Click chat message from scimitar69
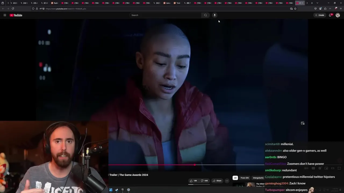This screenshot has height=193, width=344. 279,144
